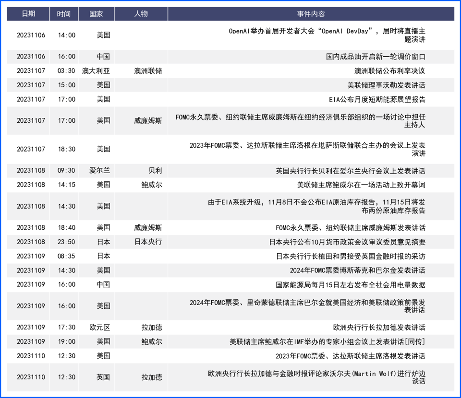
Task: Click date 20231106 in the 16:00 row
Action: point(31,57)
